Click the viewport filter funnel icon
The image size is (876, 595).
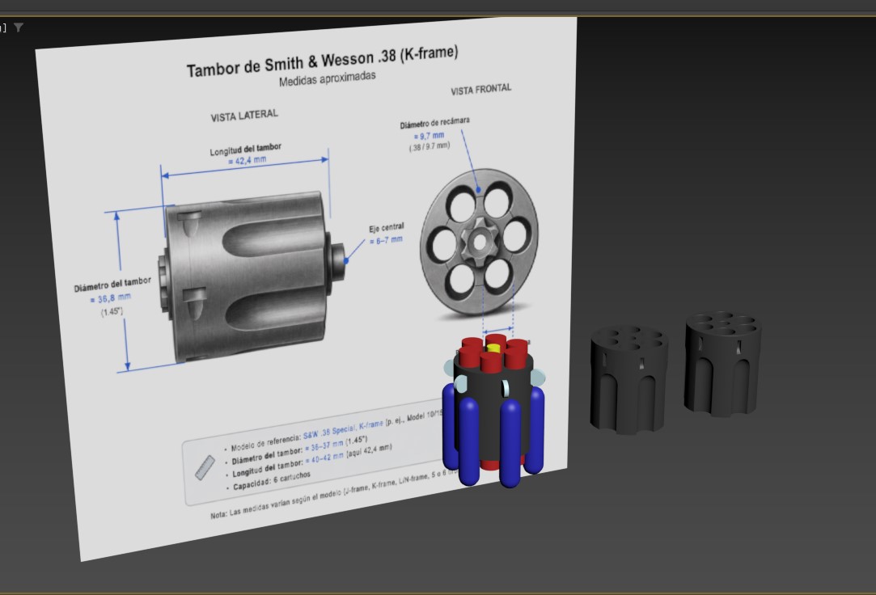[19, 27]
